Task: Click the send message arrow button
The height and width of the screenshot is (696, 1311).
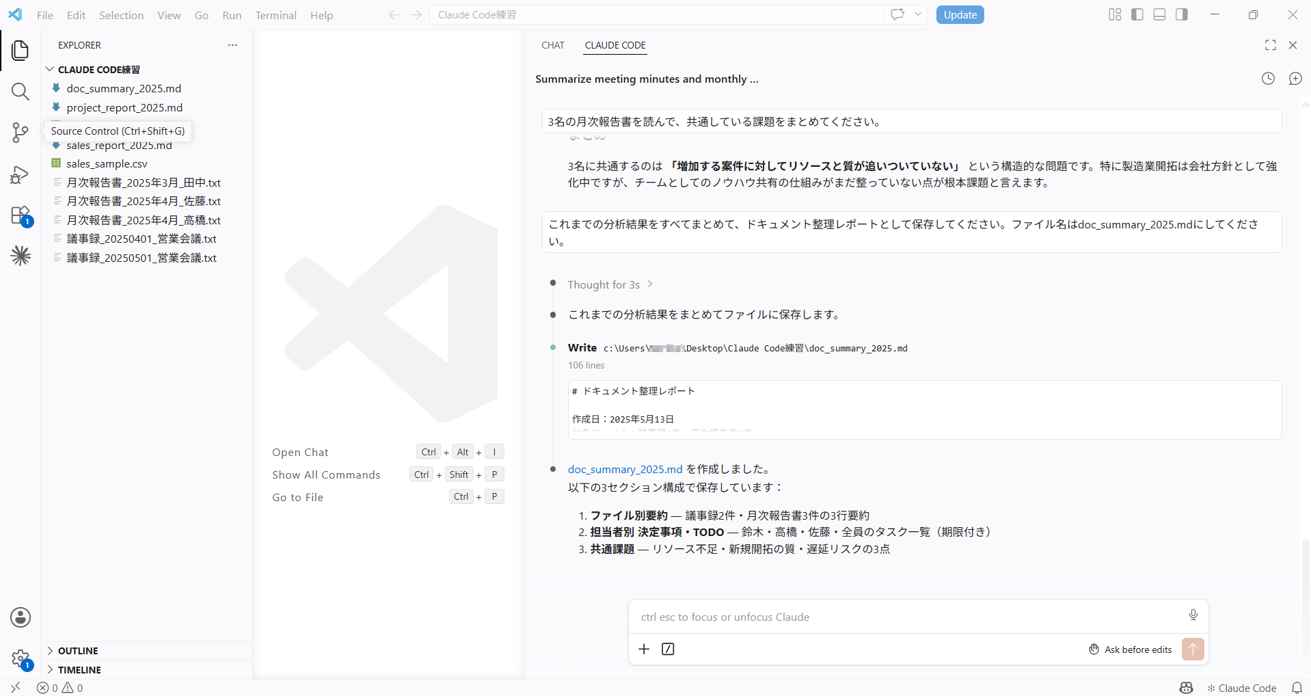Action: [1193, 649]
